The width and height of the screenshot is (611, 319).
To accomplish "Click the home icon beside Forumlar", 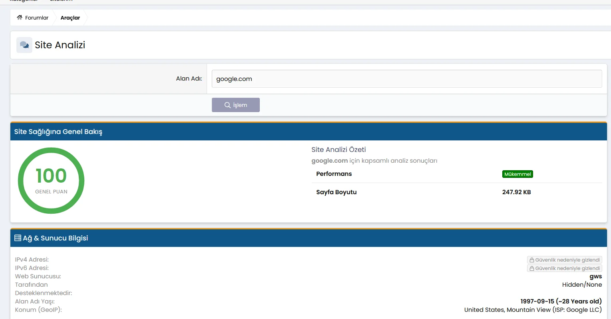I will click(x=20, y=18).
